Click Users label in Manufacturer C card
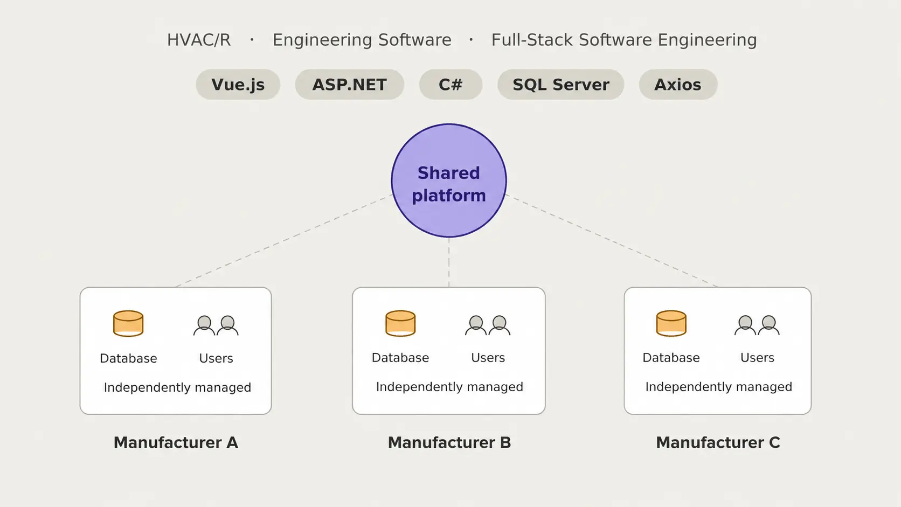 pyautogui.click(x=757, y=358)
